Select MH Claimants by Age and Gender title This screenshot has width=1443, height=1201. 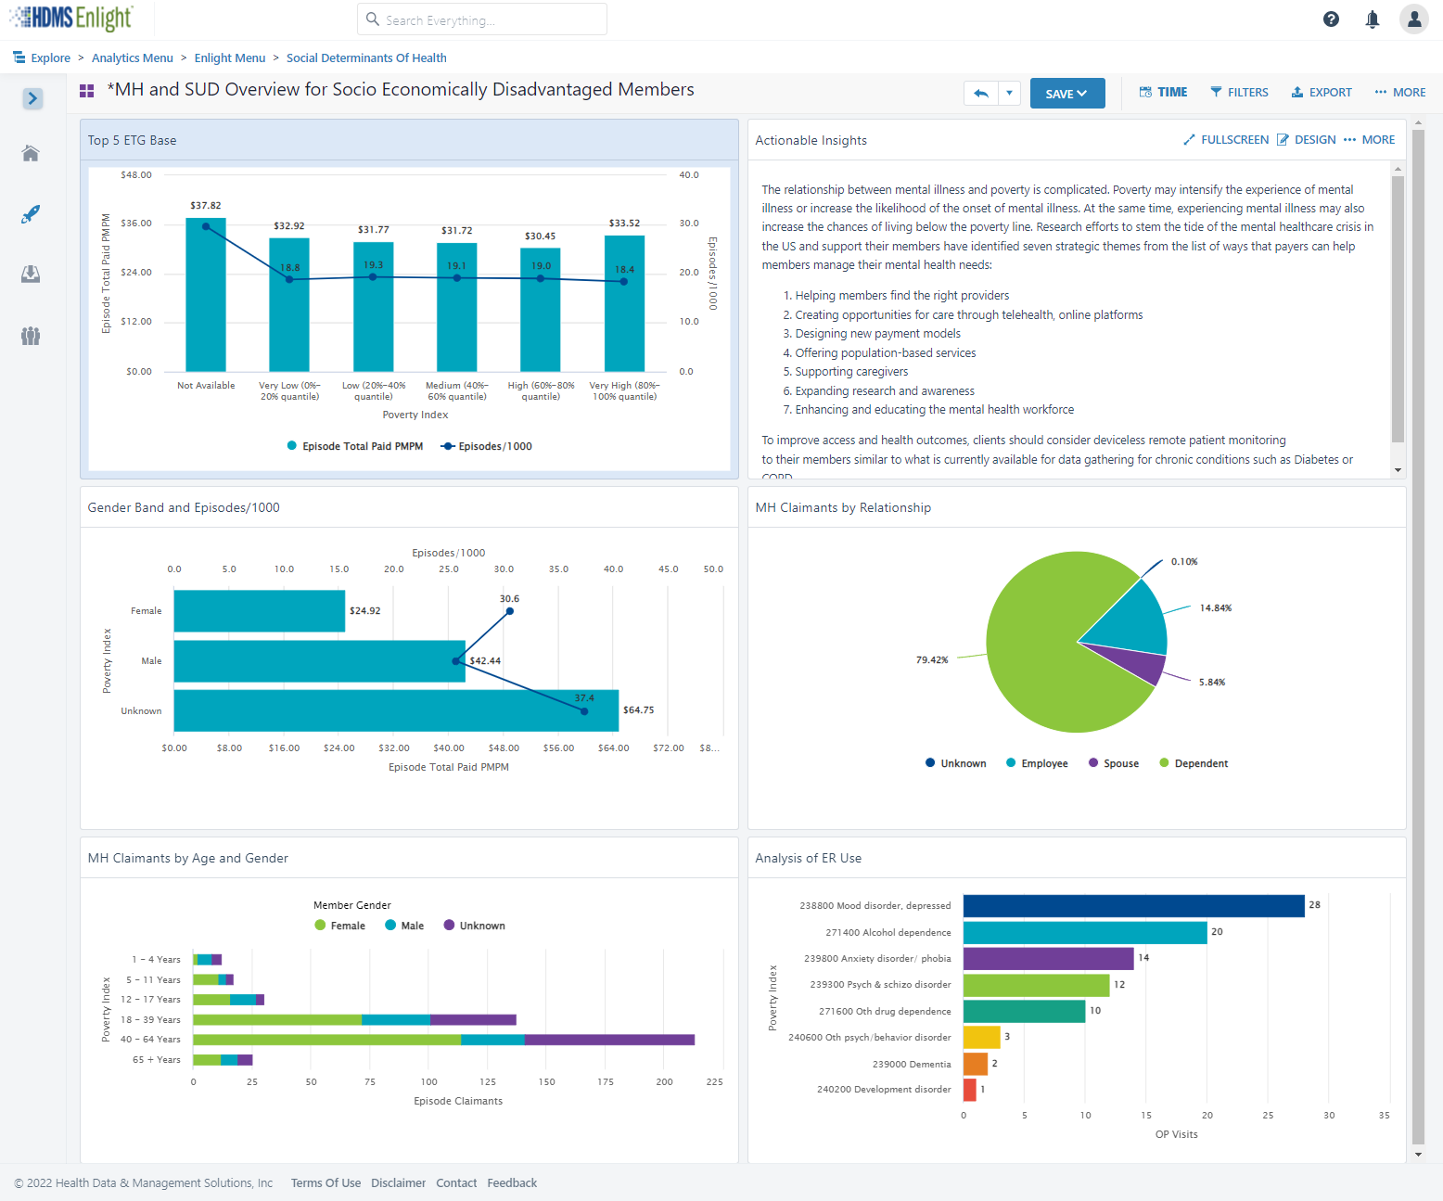pyautogui.click(x=188, y=858)
